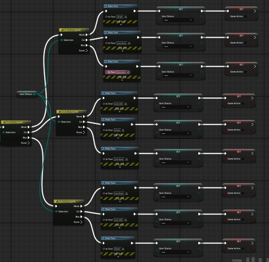269x262 pixels.
Task: Toggle the Game Active checkbox in the seventh row from top
Action: (x=243, y=193)
